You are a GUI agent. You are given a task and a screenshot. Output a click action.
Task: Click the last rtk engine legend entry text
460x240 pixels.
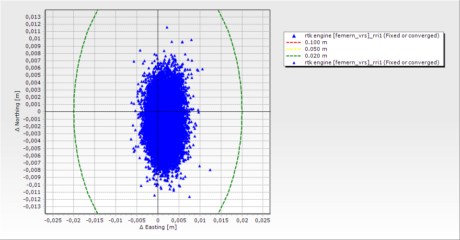click(372, 63)
